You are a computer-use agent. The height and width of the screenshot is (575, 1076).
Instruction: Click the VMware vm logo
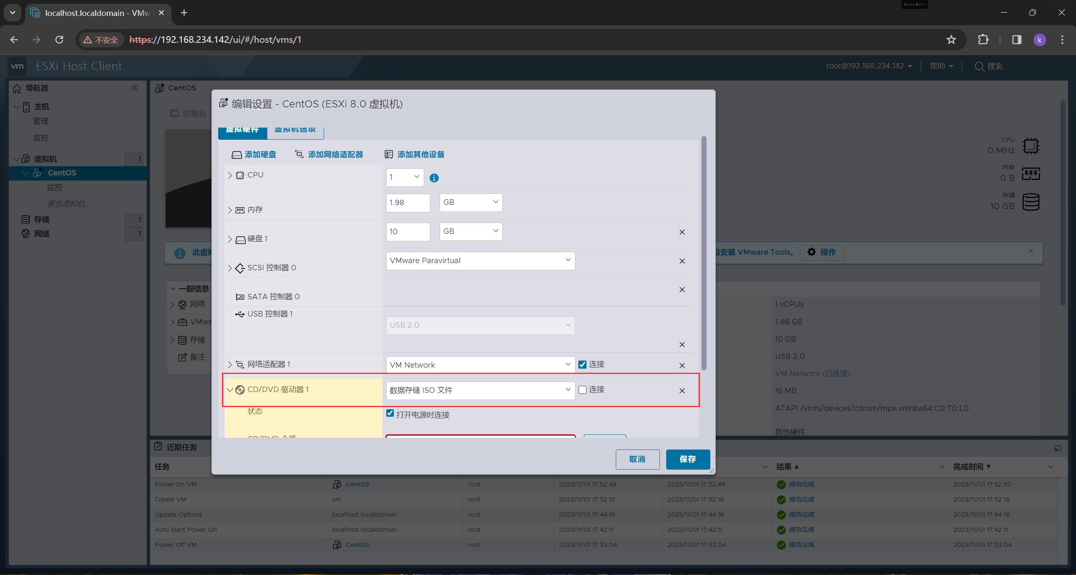(17, 66)
